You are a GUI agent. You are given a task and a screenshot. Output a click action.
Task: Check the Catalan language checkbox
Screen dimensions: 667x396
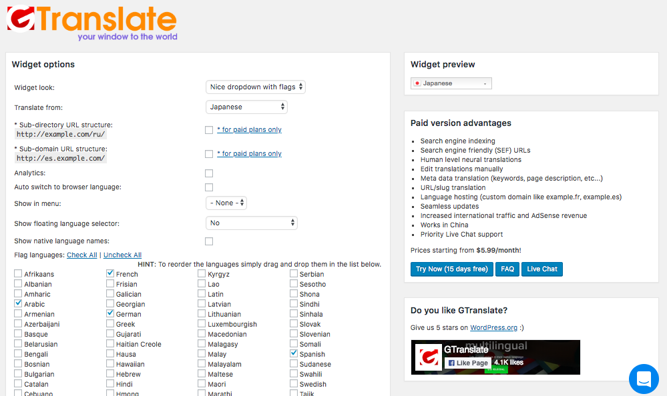pyautogui.click(x=18, y=383)
